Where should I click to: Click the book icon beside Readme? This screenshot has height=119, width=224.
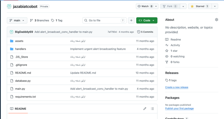point(167,39)
